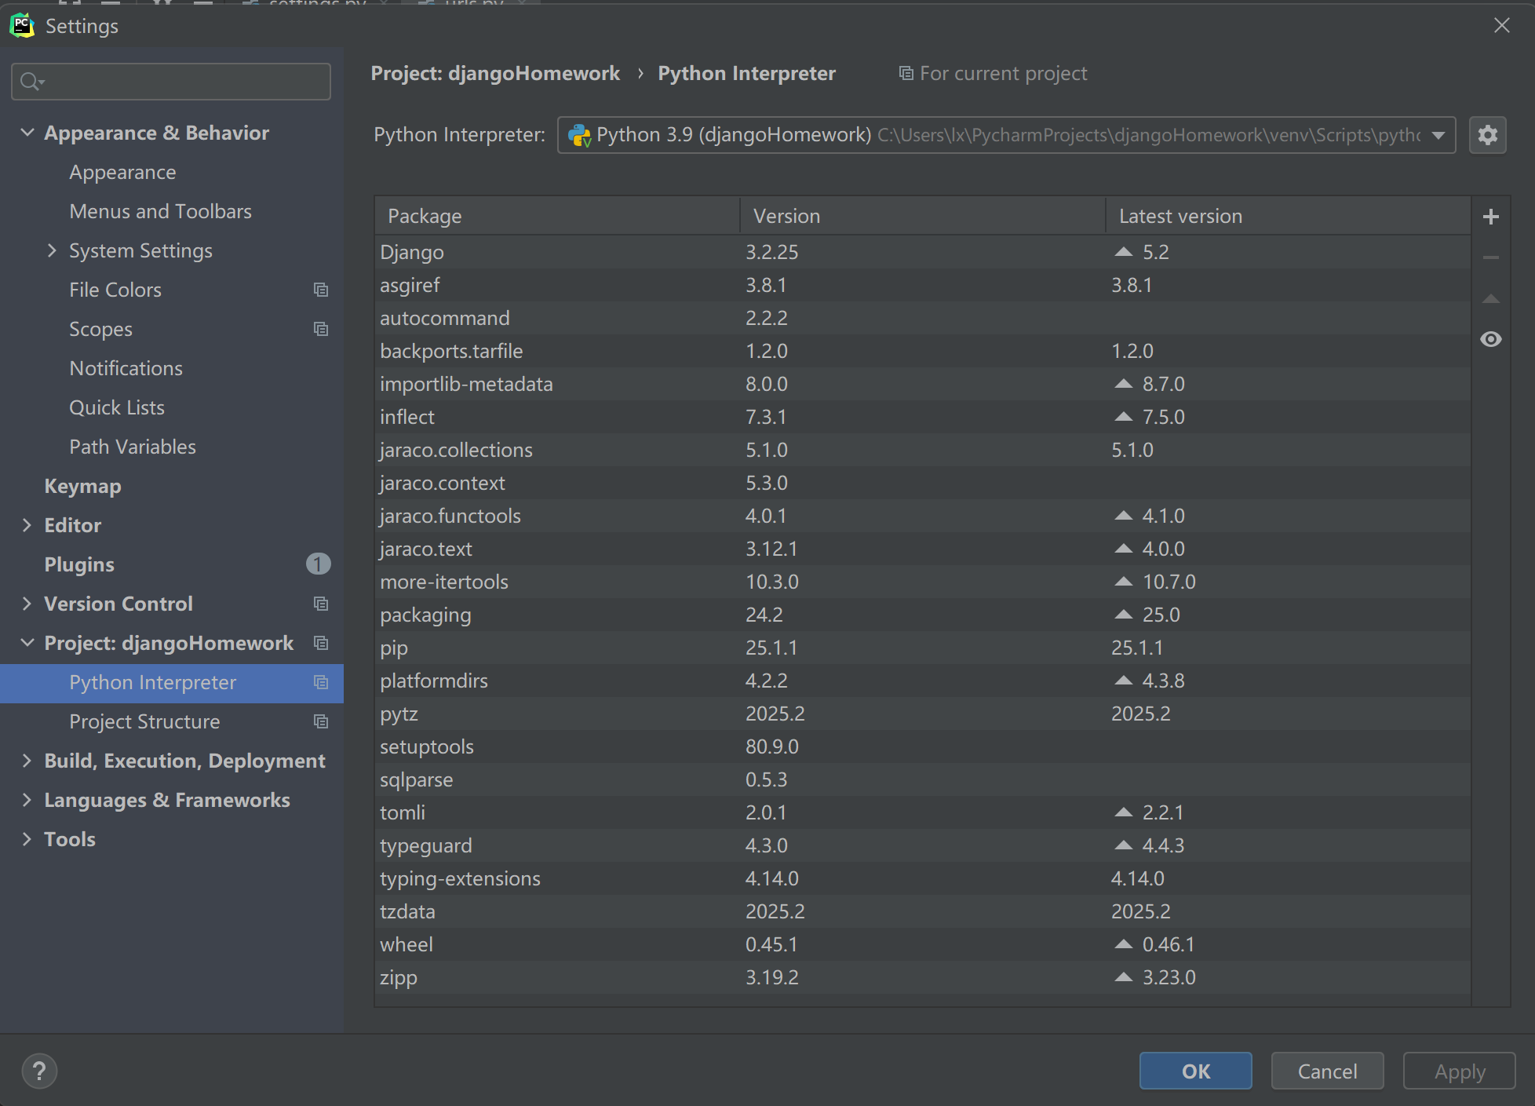
Task: Expand Build, Execution, Deployment section
Action: [x=27, y=761]
